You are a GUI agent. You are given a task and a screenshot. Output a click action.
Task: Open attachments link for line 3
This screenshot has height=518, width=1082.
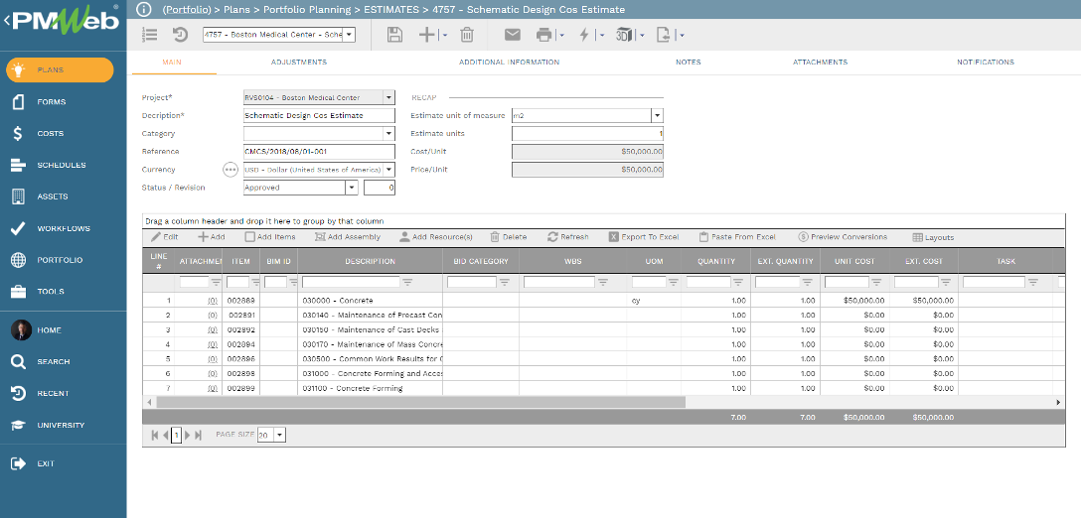point(213,329)
